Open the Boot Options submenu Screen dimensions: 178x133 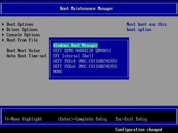[20, 24]
